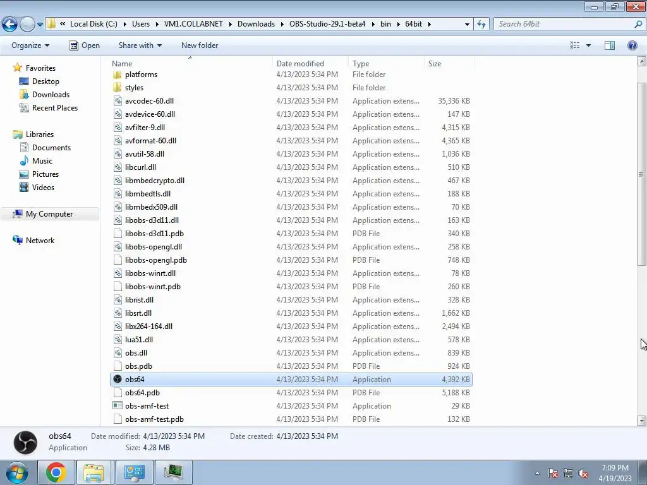Expand the arrow after Users in path

point(157,24)
